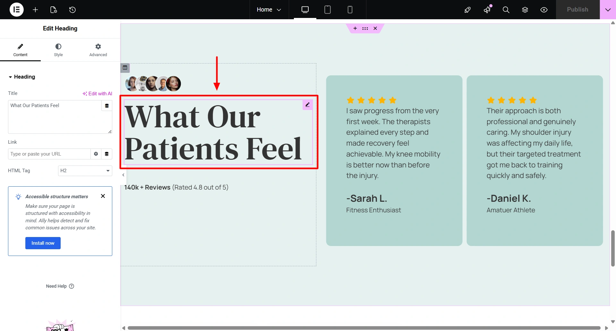616x331 pixels.
Task: Switch to mobile preview mode
Action: pyautogui.click(x=350, y=10)
